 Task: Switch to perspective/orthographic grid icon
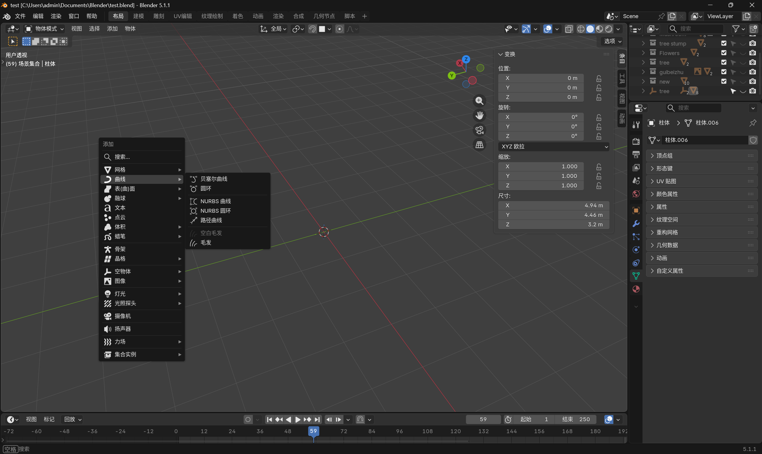pos(479,145)
